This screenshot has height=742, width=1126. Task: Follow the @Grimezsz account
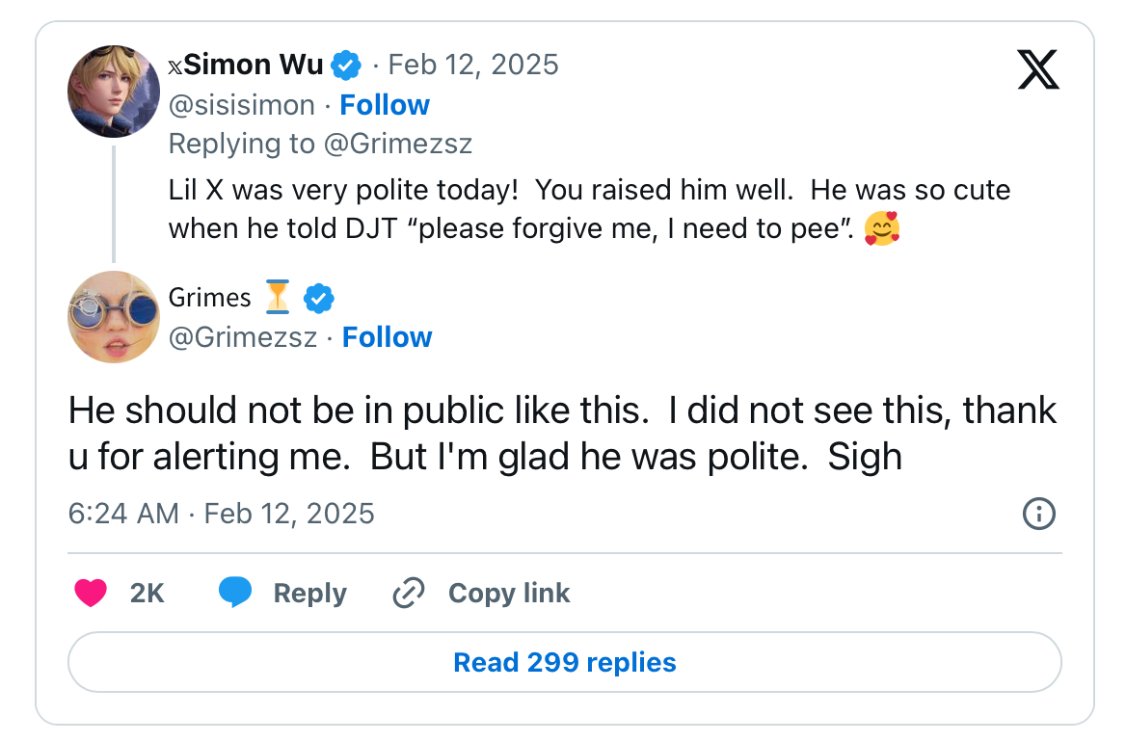[x=388, y=337]
